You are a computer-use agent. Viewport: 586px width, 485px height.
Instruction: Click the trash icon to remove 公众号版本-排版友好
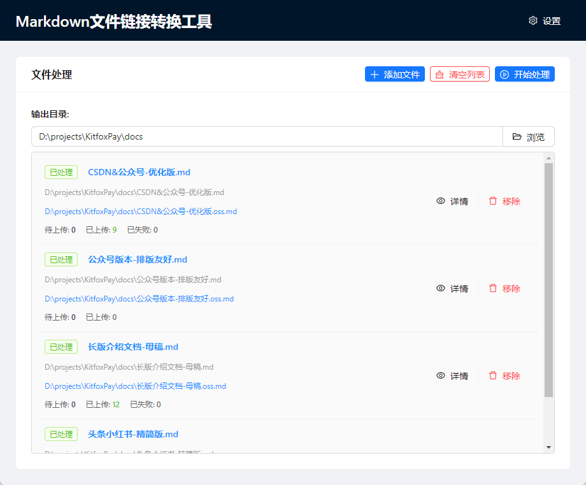tap(494, 288)
